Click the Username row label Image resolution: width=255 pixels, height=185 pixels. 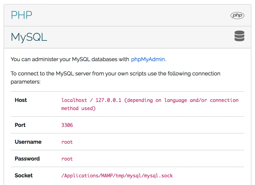[x=28, y=142]
